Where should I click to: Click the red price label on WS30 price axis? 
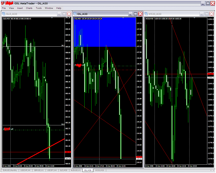[210, 74]
